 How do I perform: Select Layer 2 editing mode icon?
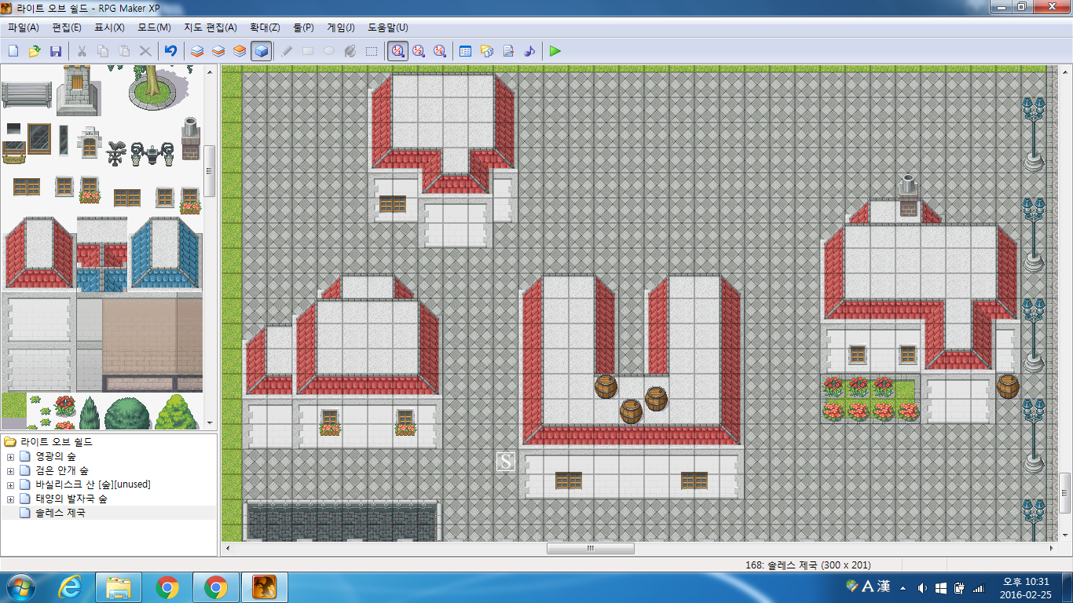(x=218, y=51)
